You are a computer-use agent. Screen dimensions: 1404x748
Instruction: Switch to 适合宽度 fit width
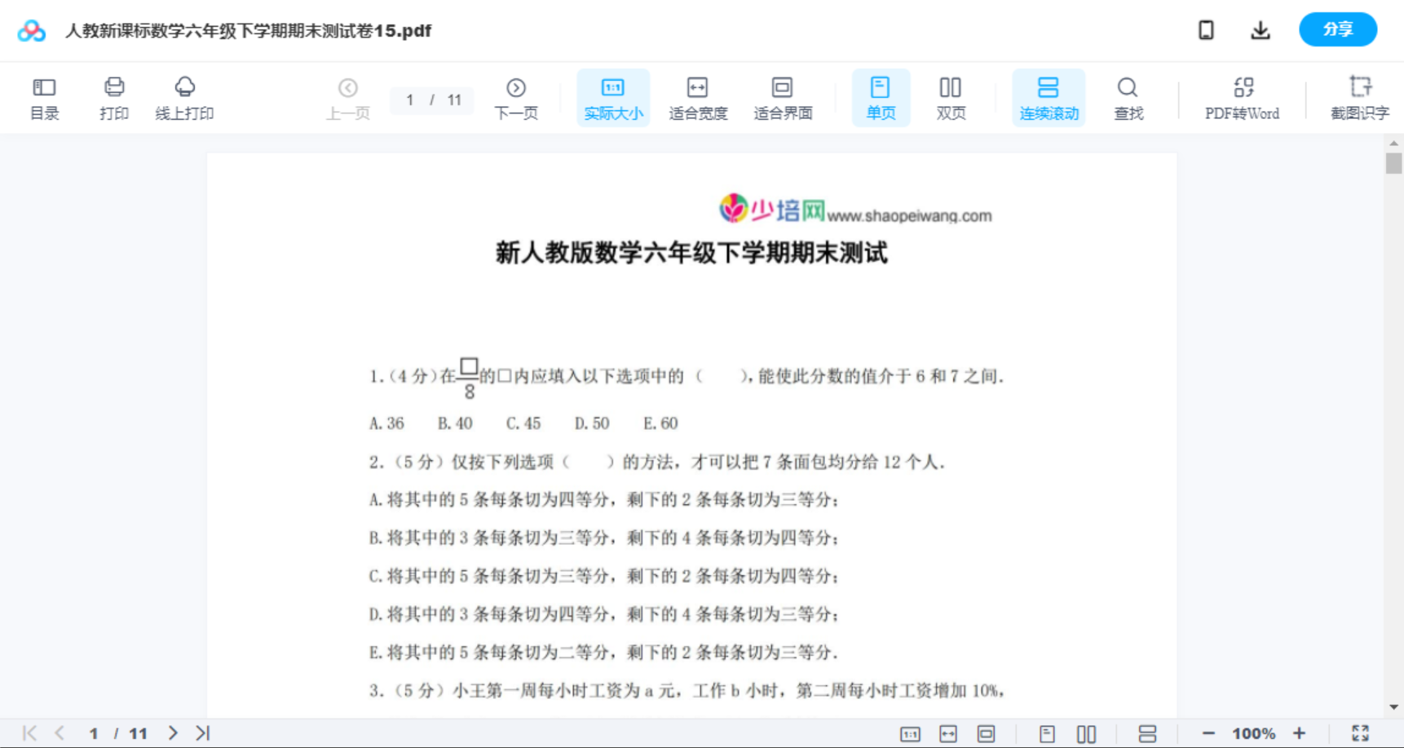click(x=698, y=97)
